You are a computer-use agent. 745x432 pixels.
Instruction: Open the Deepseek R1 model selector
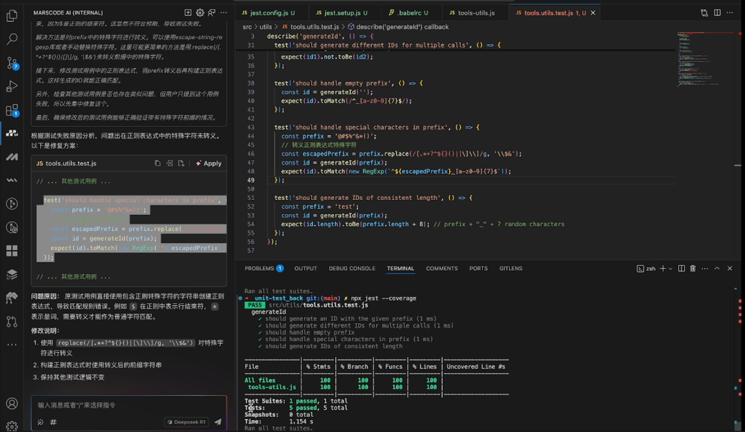[x=186, y=422]
